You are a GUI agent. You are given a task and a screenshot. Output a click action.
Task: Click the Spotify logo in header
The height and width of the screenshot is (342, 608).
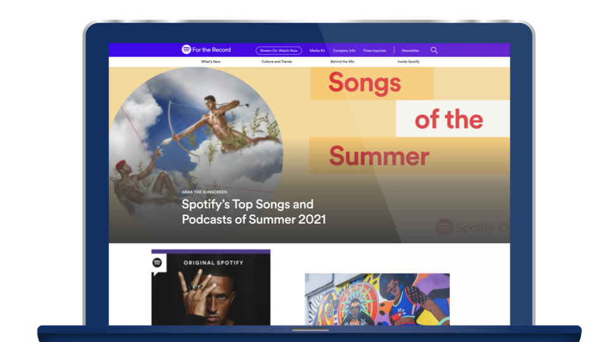click(186, 49)
